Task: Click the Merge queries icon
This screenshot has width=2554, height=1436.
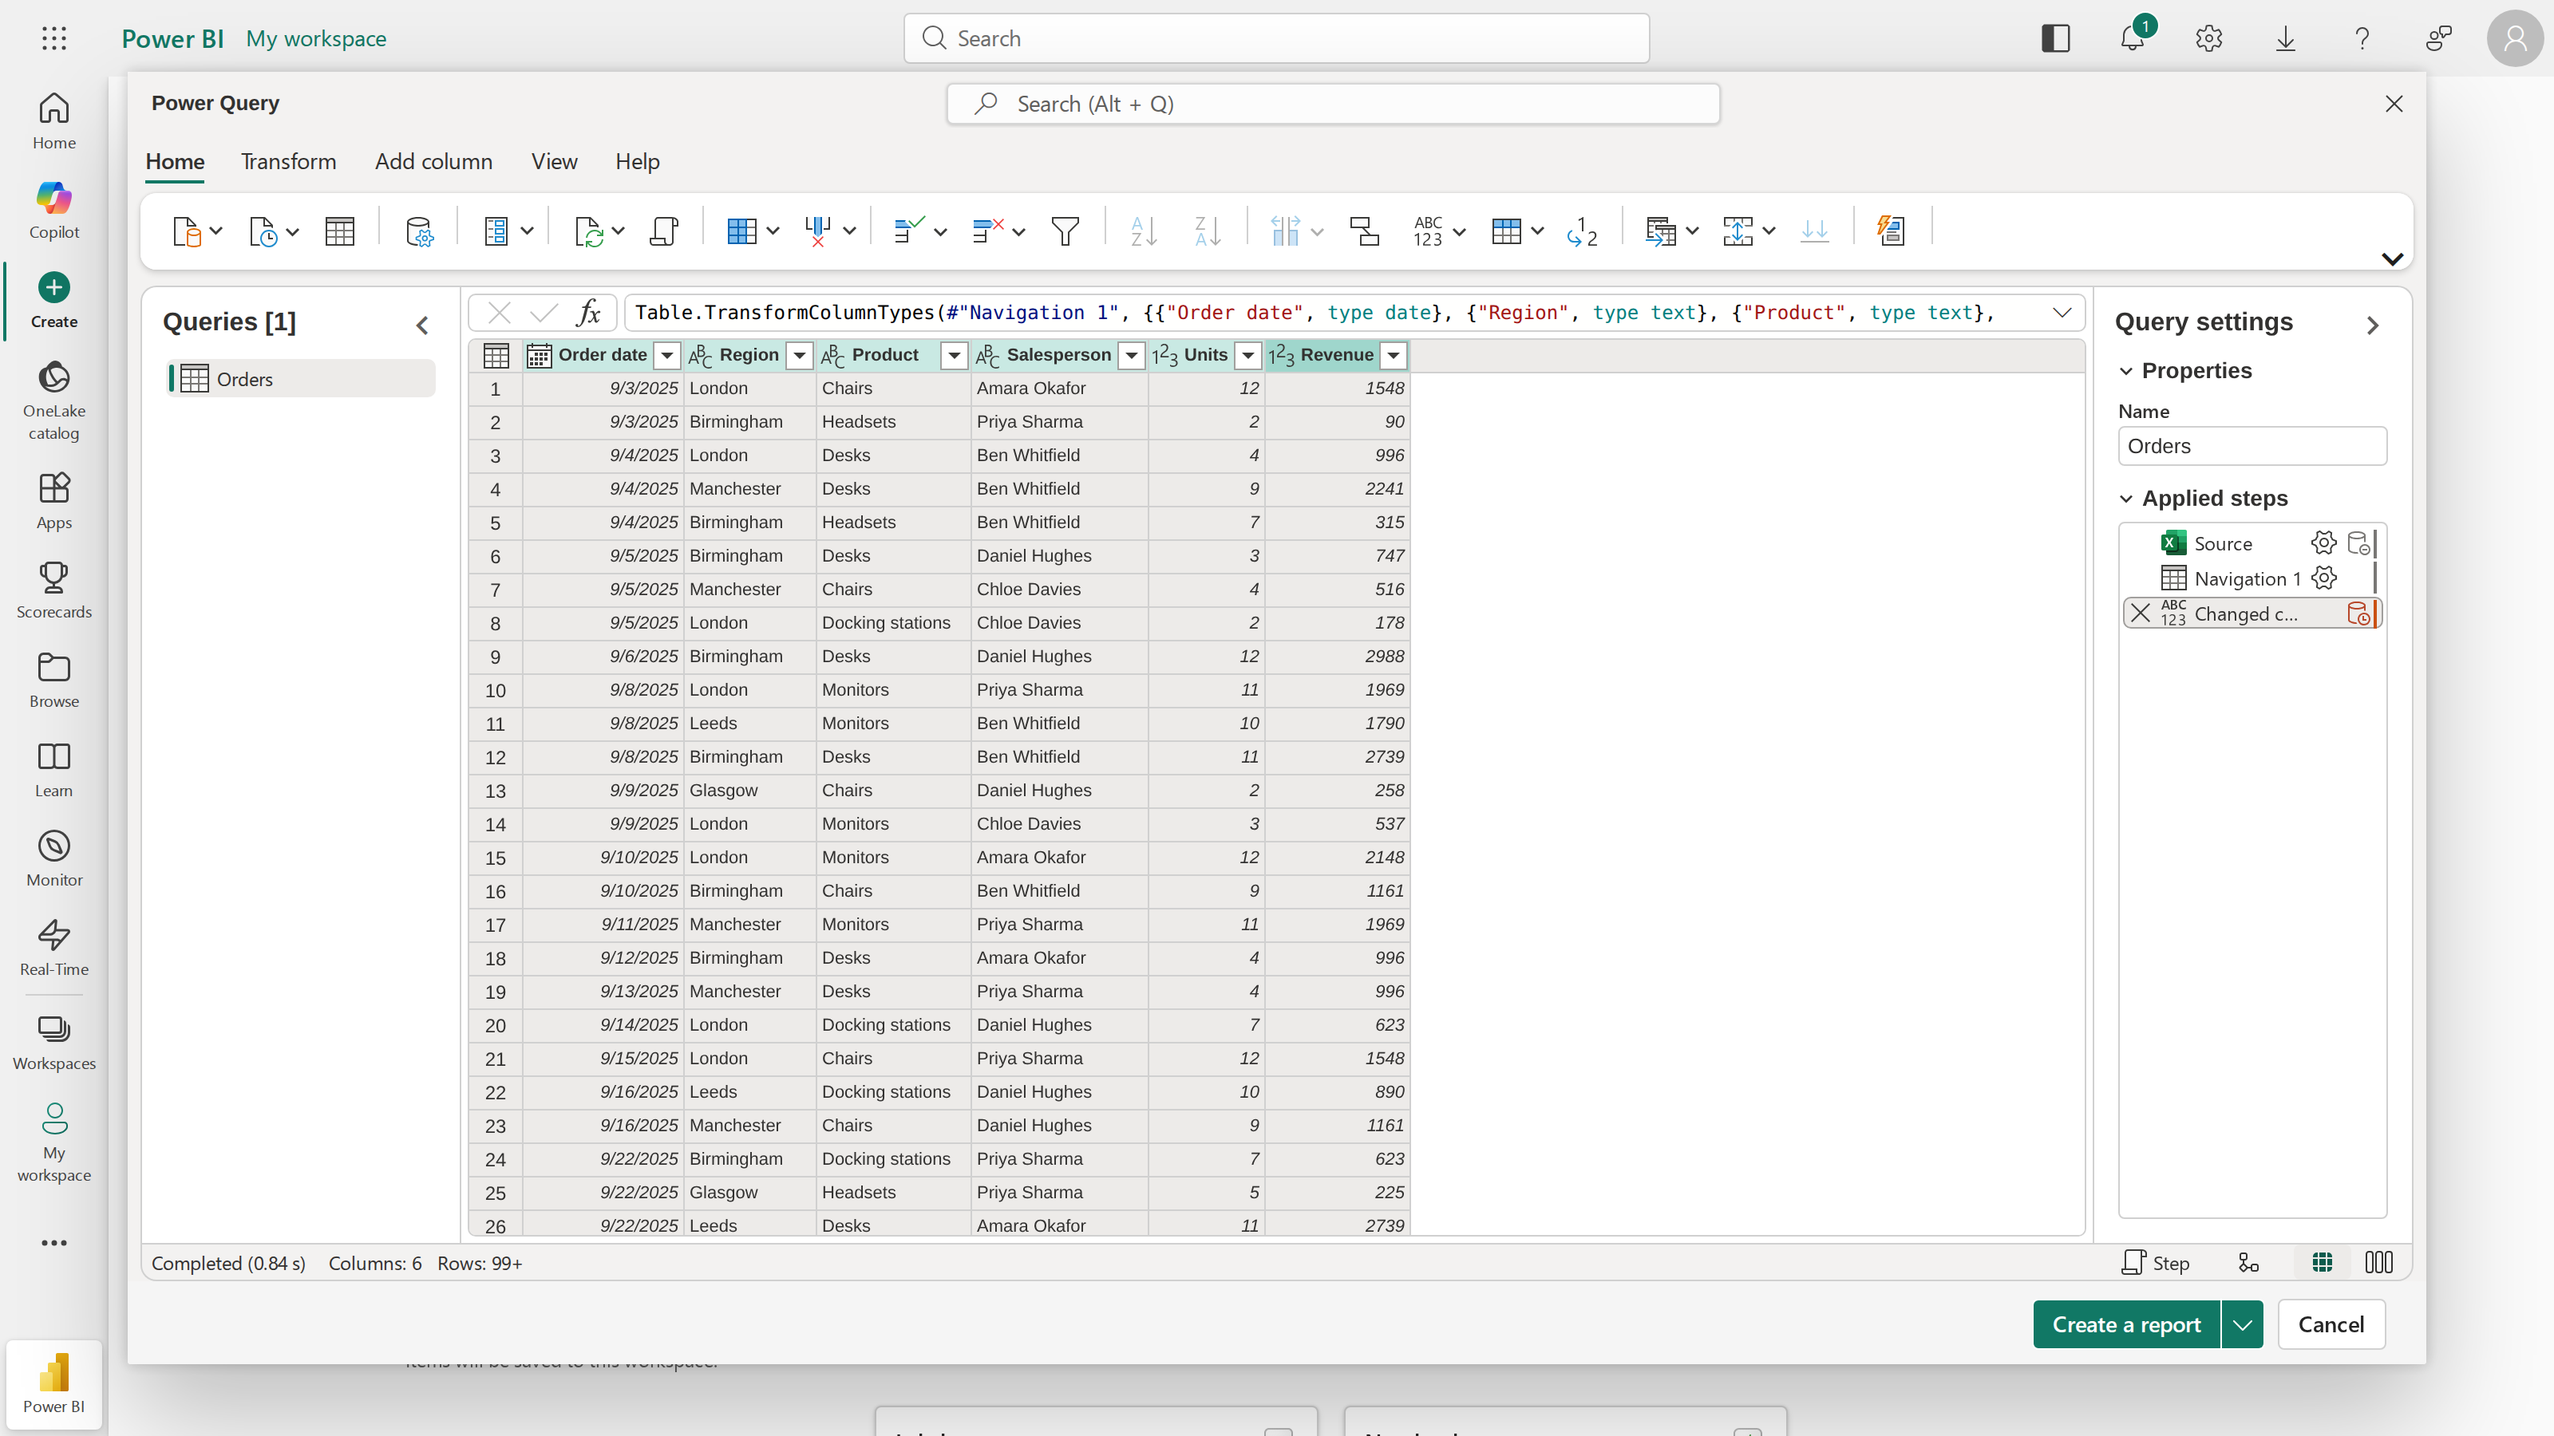Action: click(1660, 231)
